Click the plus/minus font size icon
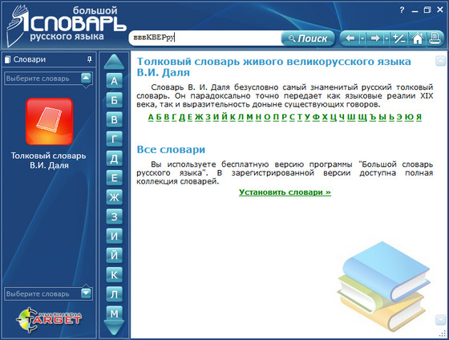The width and height of the screenshot is (449, 340). tap(399, 38)
